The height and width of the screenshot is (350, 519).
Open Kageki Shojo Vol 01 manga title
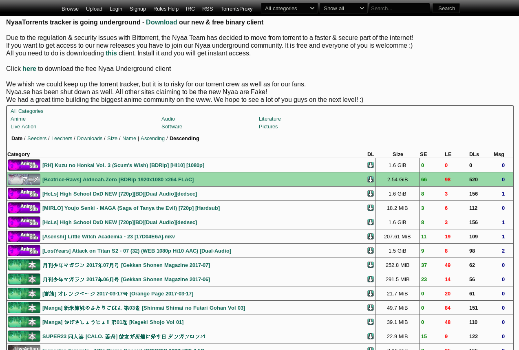coord(113,322)
